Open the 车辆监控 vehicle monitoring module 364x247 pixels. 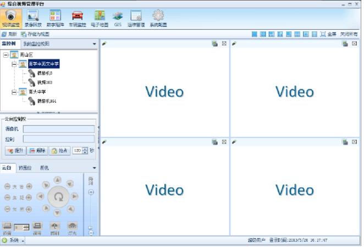click(x=78, y=18)
